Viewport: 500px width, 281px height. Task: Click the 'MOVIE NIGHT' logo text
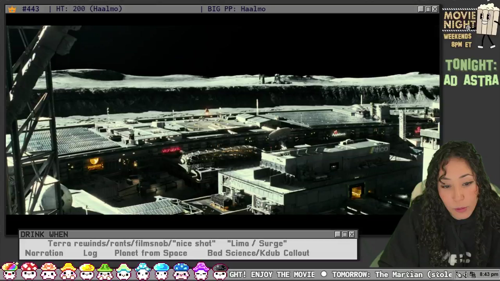coord(460,20)
